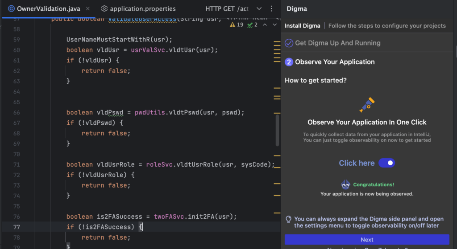
Task: Click the UserNameMustStartWithR method call
Action: click(108, 40)
